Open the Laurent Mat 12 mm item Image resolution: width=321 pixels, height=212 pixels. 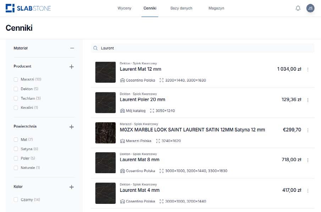(x=140, y=69)
